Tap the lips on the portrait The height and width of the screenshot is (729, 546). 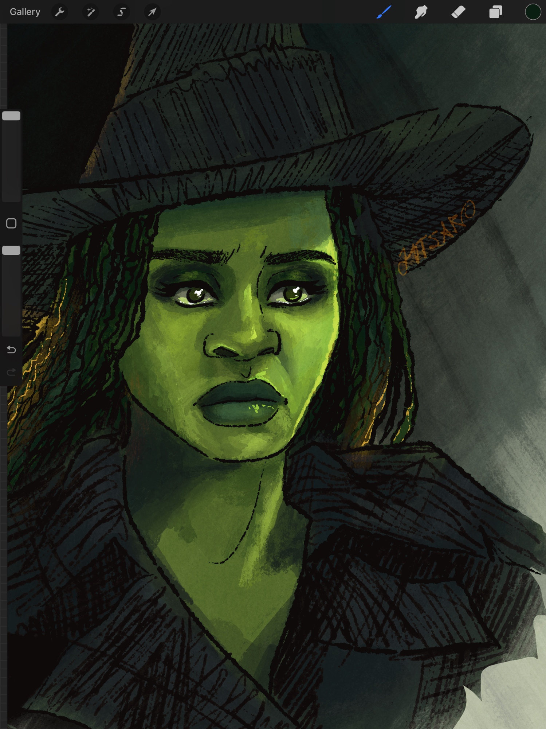coord(240,403)
